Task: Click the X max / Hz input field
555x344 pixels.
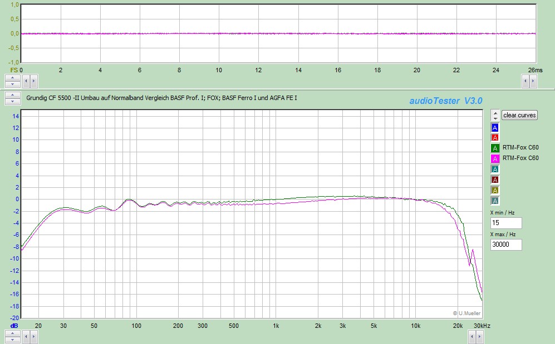Action: 506,245
